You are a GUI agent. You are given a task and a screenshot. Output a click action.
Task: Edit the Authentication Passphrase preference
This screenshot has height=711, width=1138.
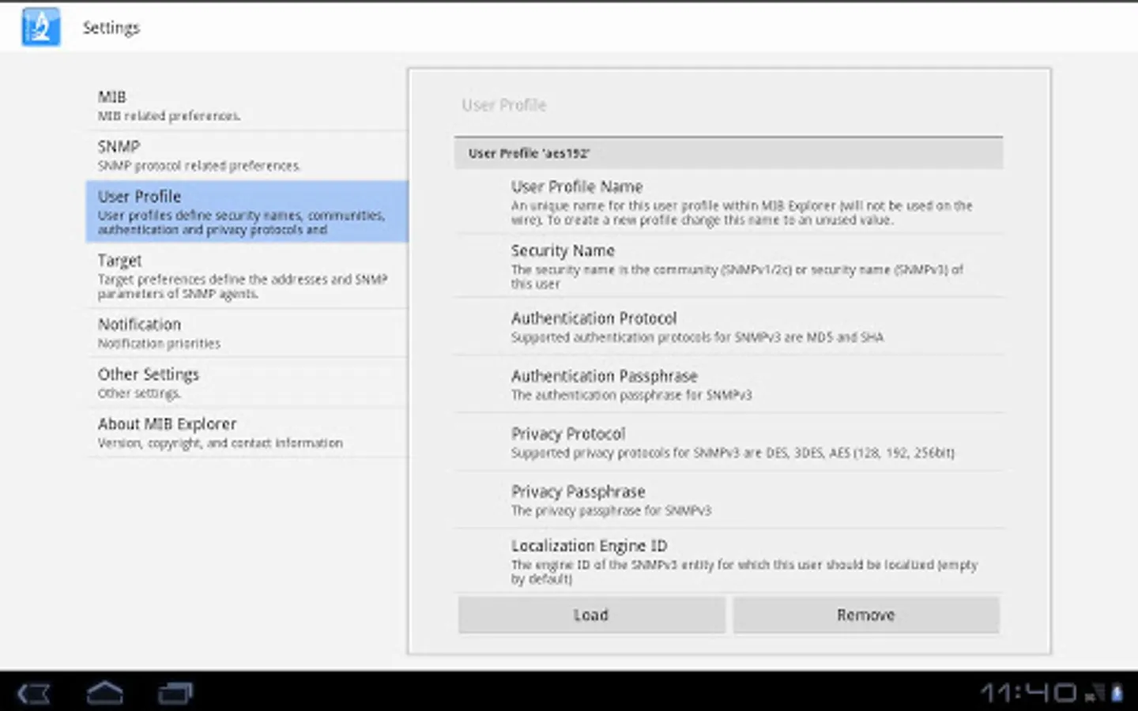tap(729, 385)
